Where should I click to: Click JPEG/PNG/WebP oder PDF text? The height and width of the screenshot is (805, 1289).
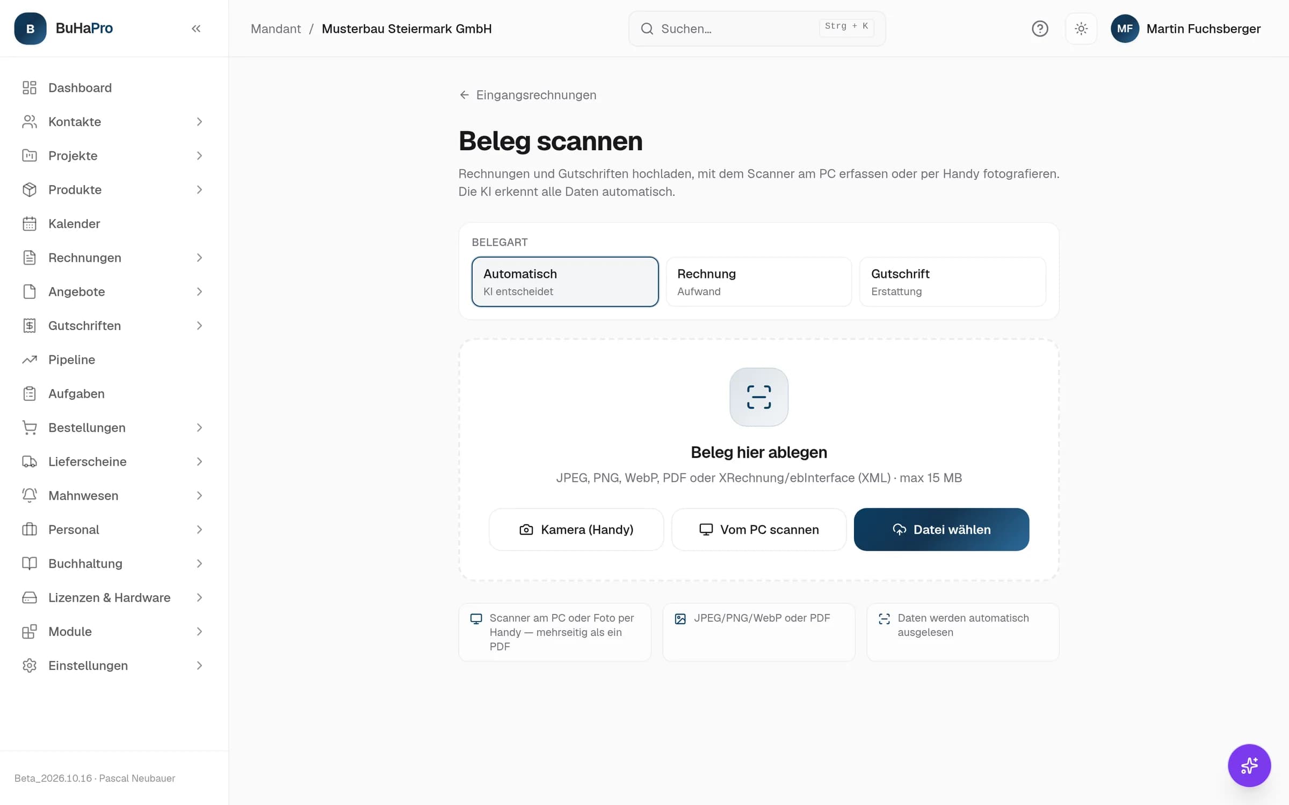762,618
